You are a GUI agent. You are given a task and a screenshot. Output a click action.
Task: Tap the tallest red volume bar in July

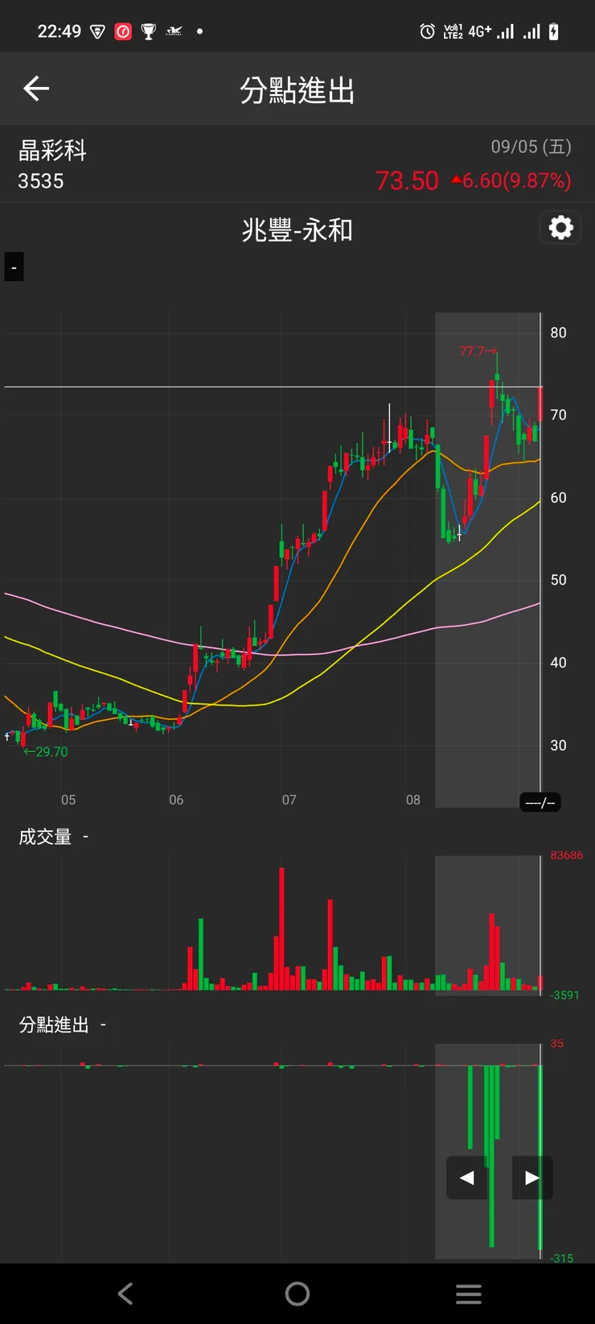[x=281, y=929]
